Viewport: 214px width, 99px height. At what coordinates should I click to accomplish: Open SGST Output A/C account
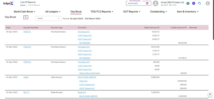pos(87,88)
